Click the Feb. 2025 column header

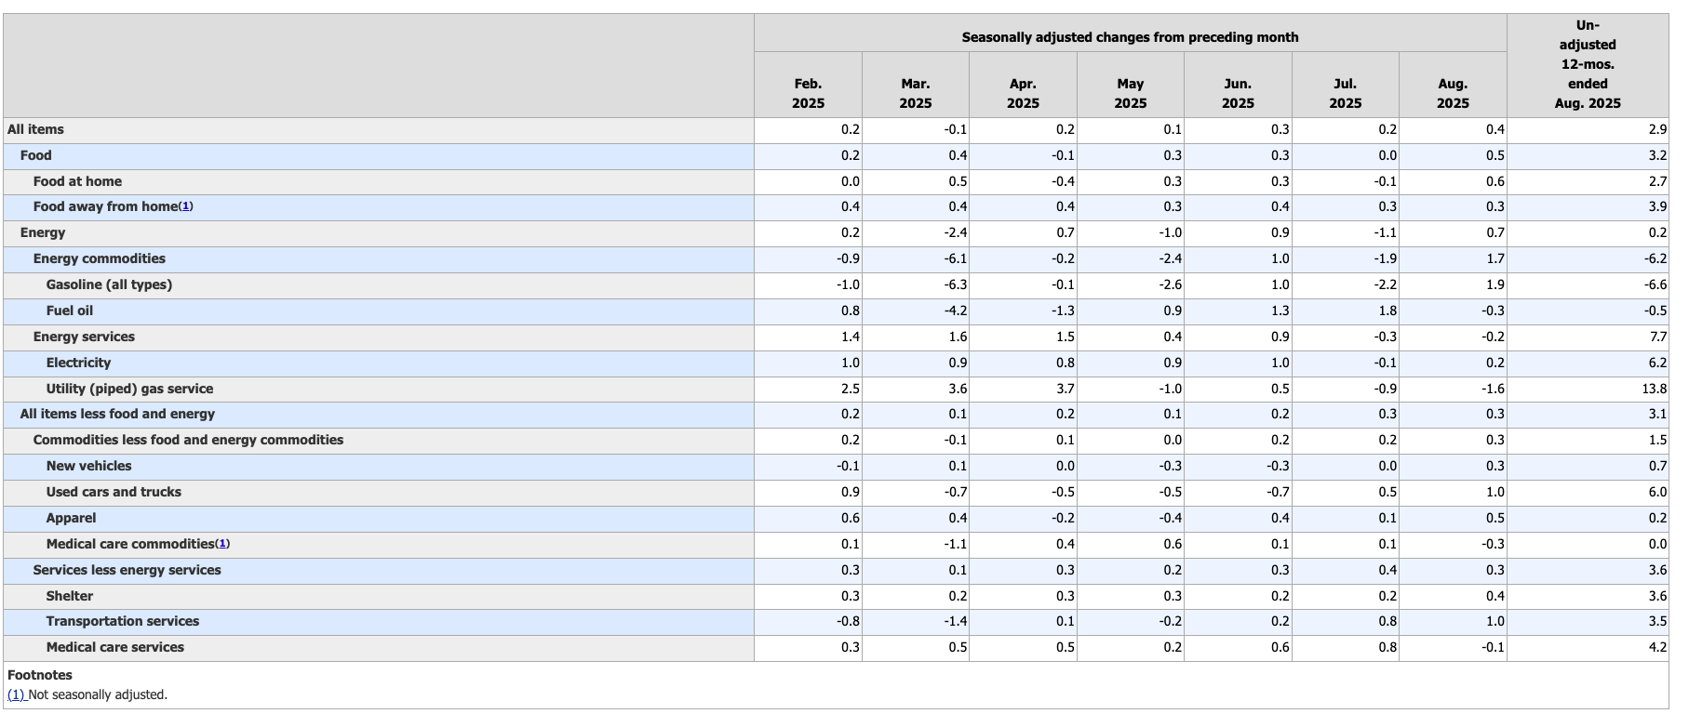808,93
